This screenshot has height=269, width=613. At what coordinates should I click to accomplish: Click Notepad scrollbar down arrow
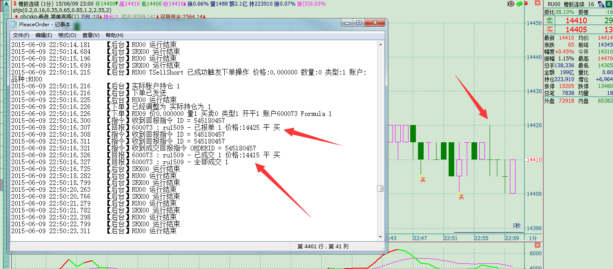point(380,236)
